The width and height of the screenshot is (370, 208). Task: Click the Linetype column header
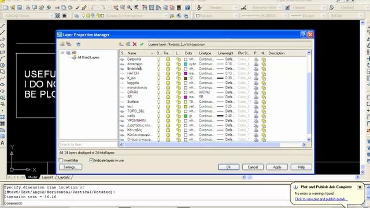[206, 53]
